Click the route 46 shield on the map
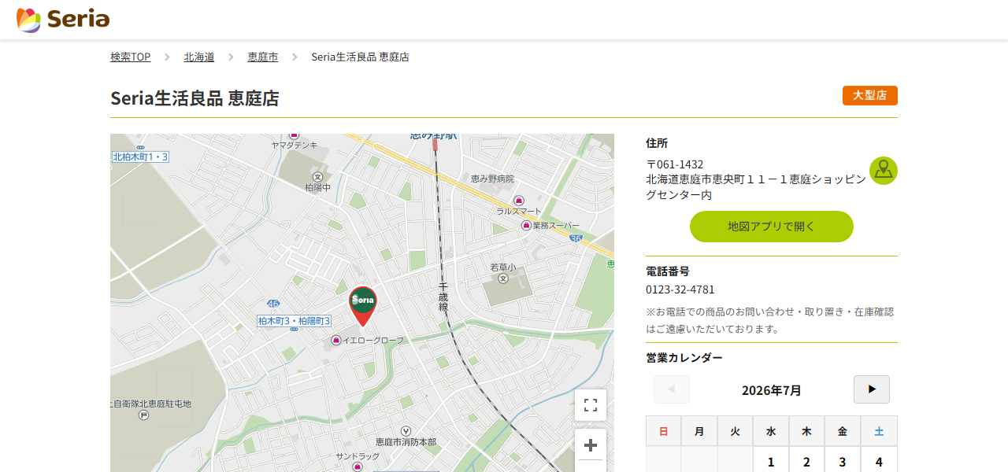Screen dimensions: 1008x472 pyautogui.click(x=273, y=304)
